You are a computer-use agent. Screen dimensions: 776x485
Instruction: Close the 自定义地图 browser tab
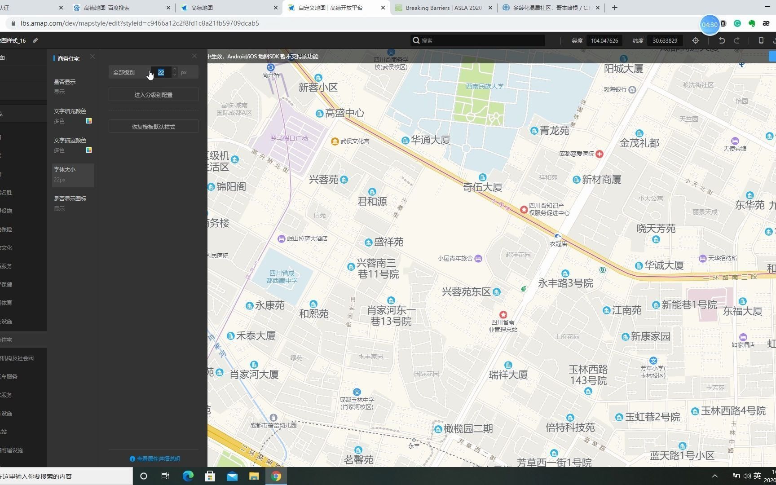tap(383, 8)
